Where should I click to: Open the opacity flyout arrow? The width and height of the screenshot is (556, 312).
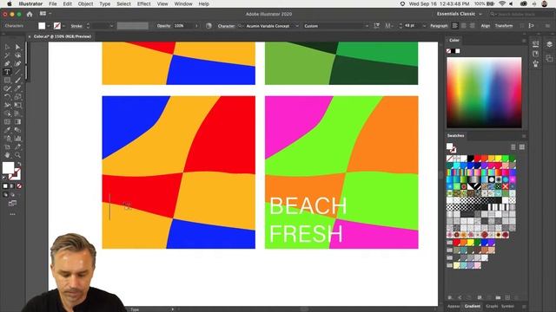coord(196,26)
